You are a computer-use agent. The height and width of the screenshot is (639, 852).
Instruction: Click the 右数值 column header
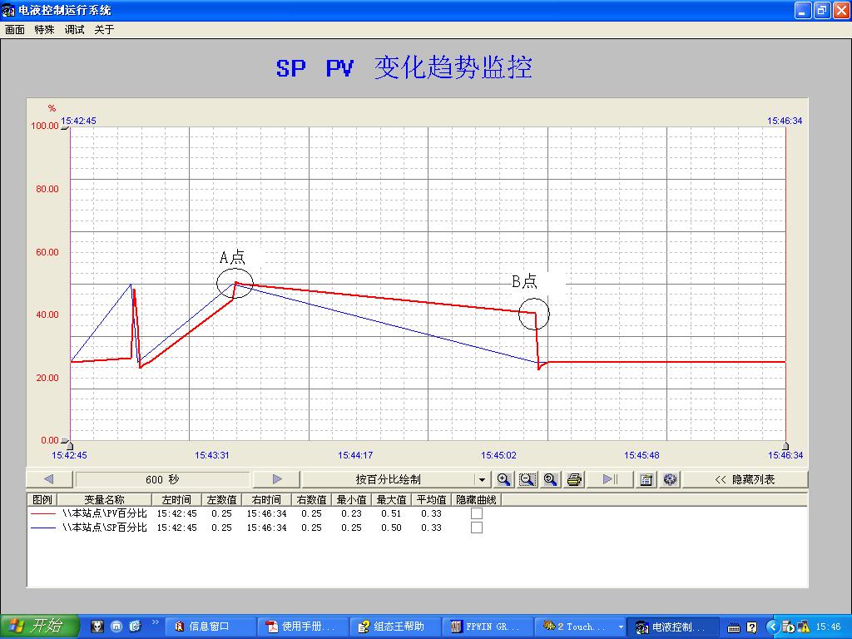pos(312,499)
